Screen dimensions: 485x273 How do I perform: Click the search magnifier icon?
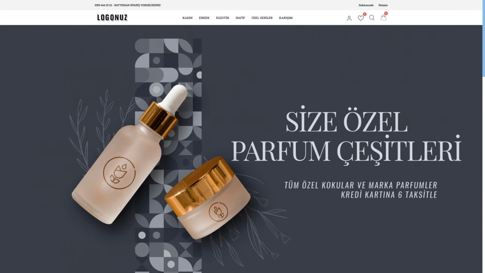(x=372, y=17)
